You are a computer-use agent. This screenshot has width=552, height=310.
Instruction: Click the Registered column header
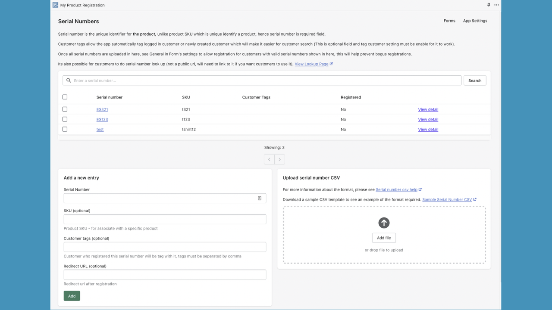point(351,97)
